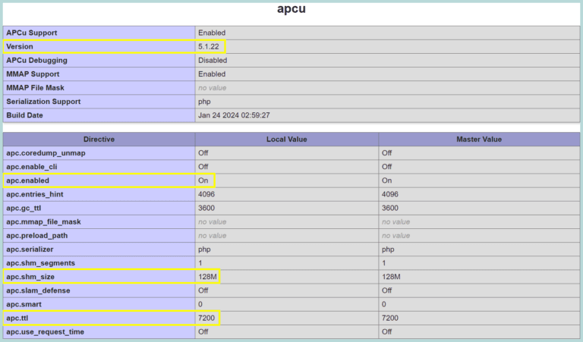Click apc.slam_defense master value Off
583x342 pixels.
(386, 290)
